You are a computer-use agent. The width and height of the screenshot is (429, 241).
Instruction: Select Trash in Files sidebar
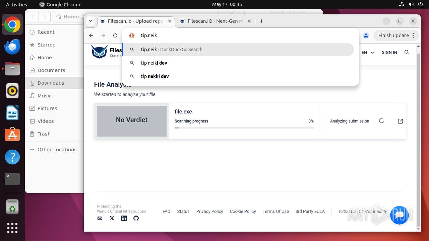pos(54,134)
